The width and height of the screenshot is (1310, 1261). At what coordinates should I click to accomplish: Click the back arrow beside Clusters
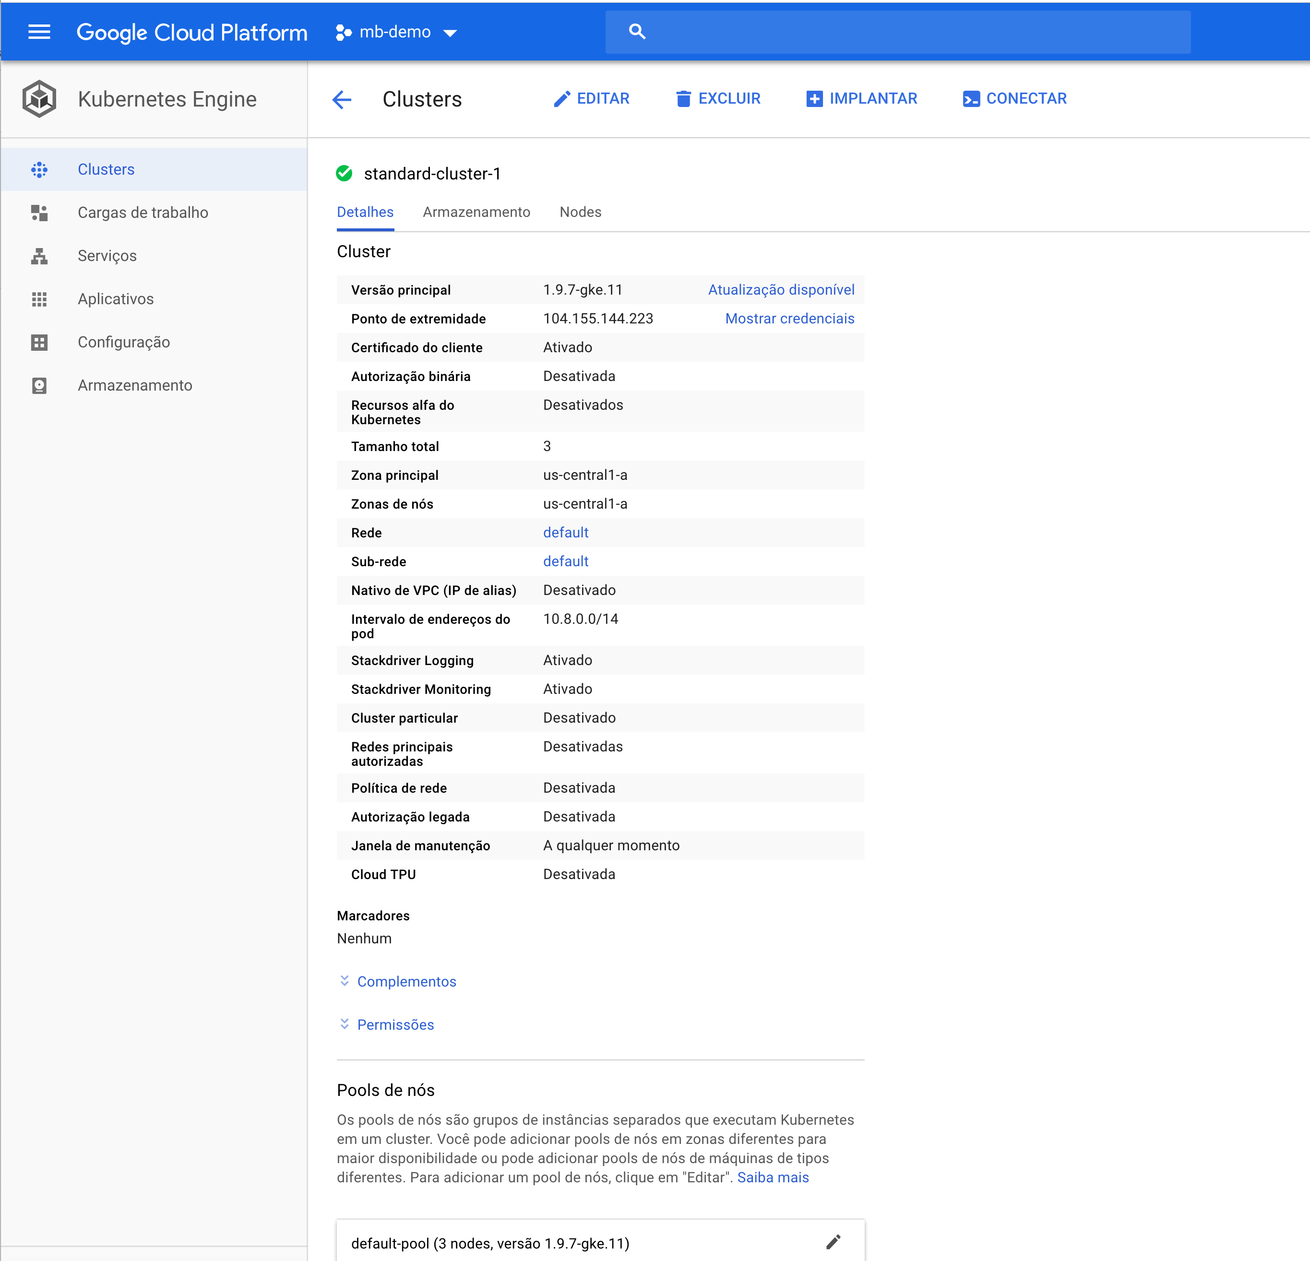coord(342,100)
